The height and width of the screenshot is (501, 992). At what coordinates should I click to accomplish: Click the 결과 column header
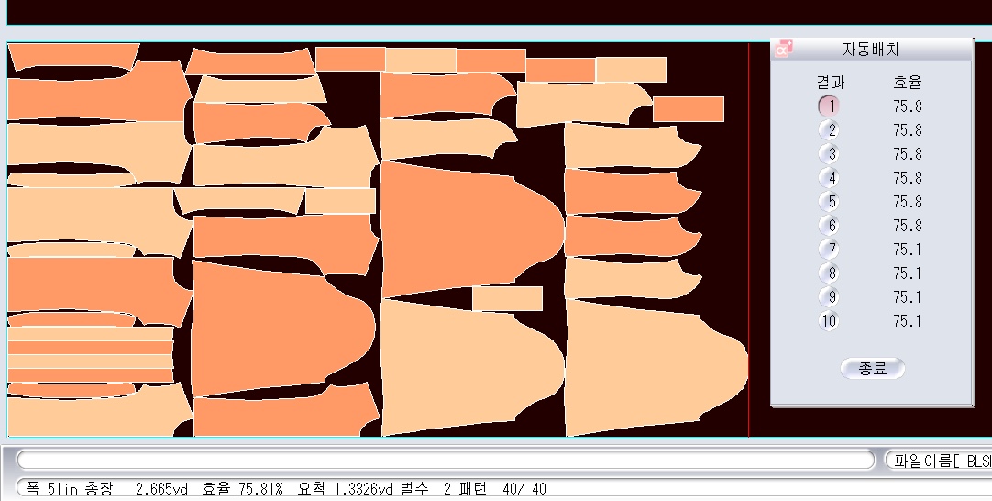(x=830, y=83)
